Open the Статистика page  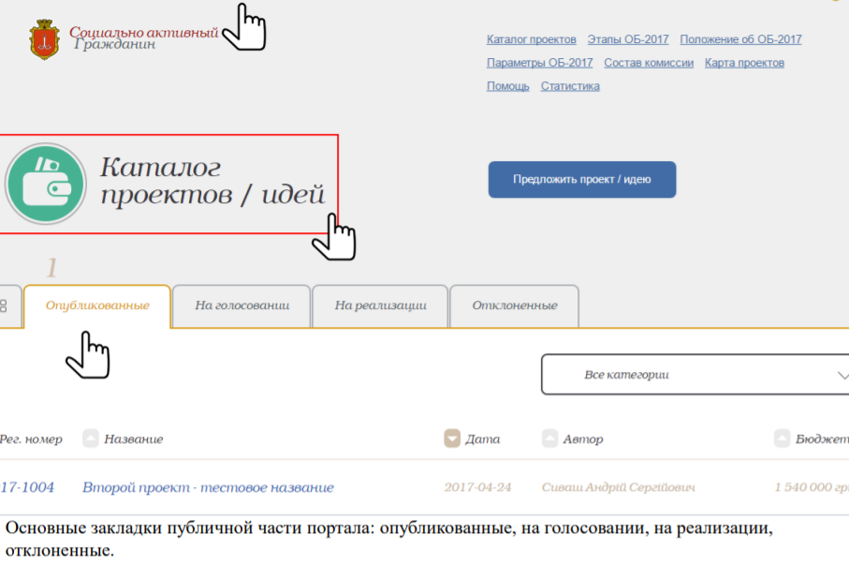click(x=569, y=84)
